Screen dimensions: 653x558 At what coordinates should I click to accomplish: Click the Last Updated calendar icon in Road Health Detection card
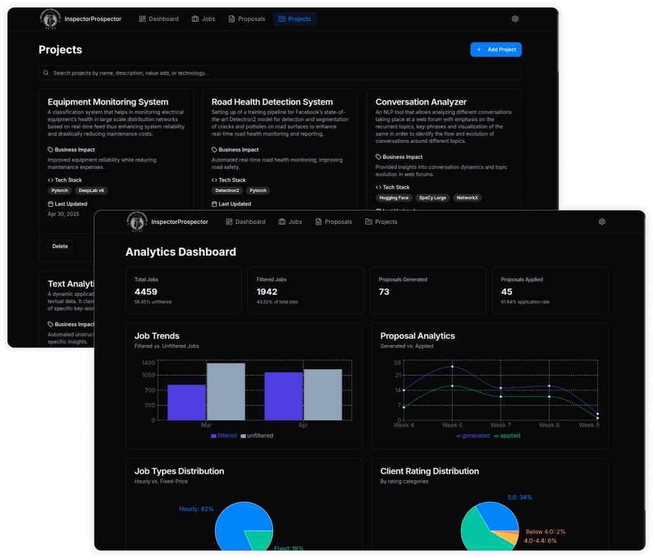(214, 204)
